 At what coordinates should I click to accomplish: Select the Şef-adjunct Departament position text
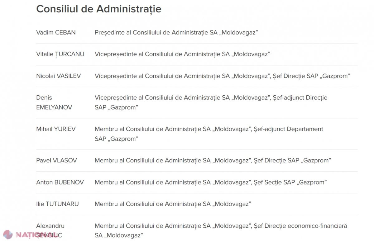tap(209, 134)
